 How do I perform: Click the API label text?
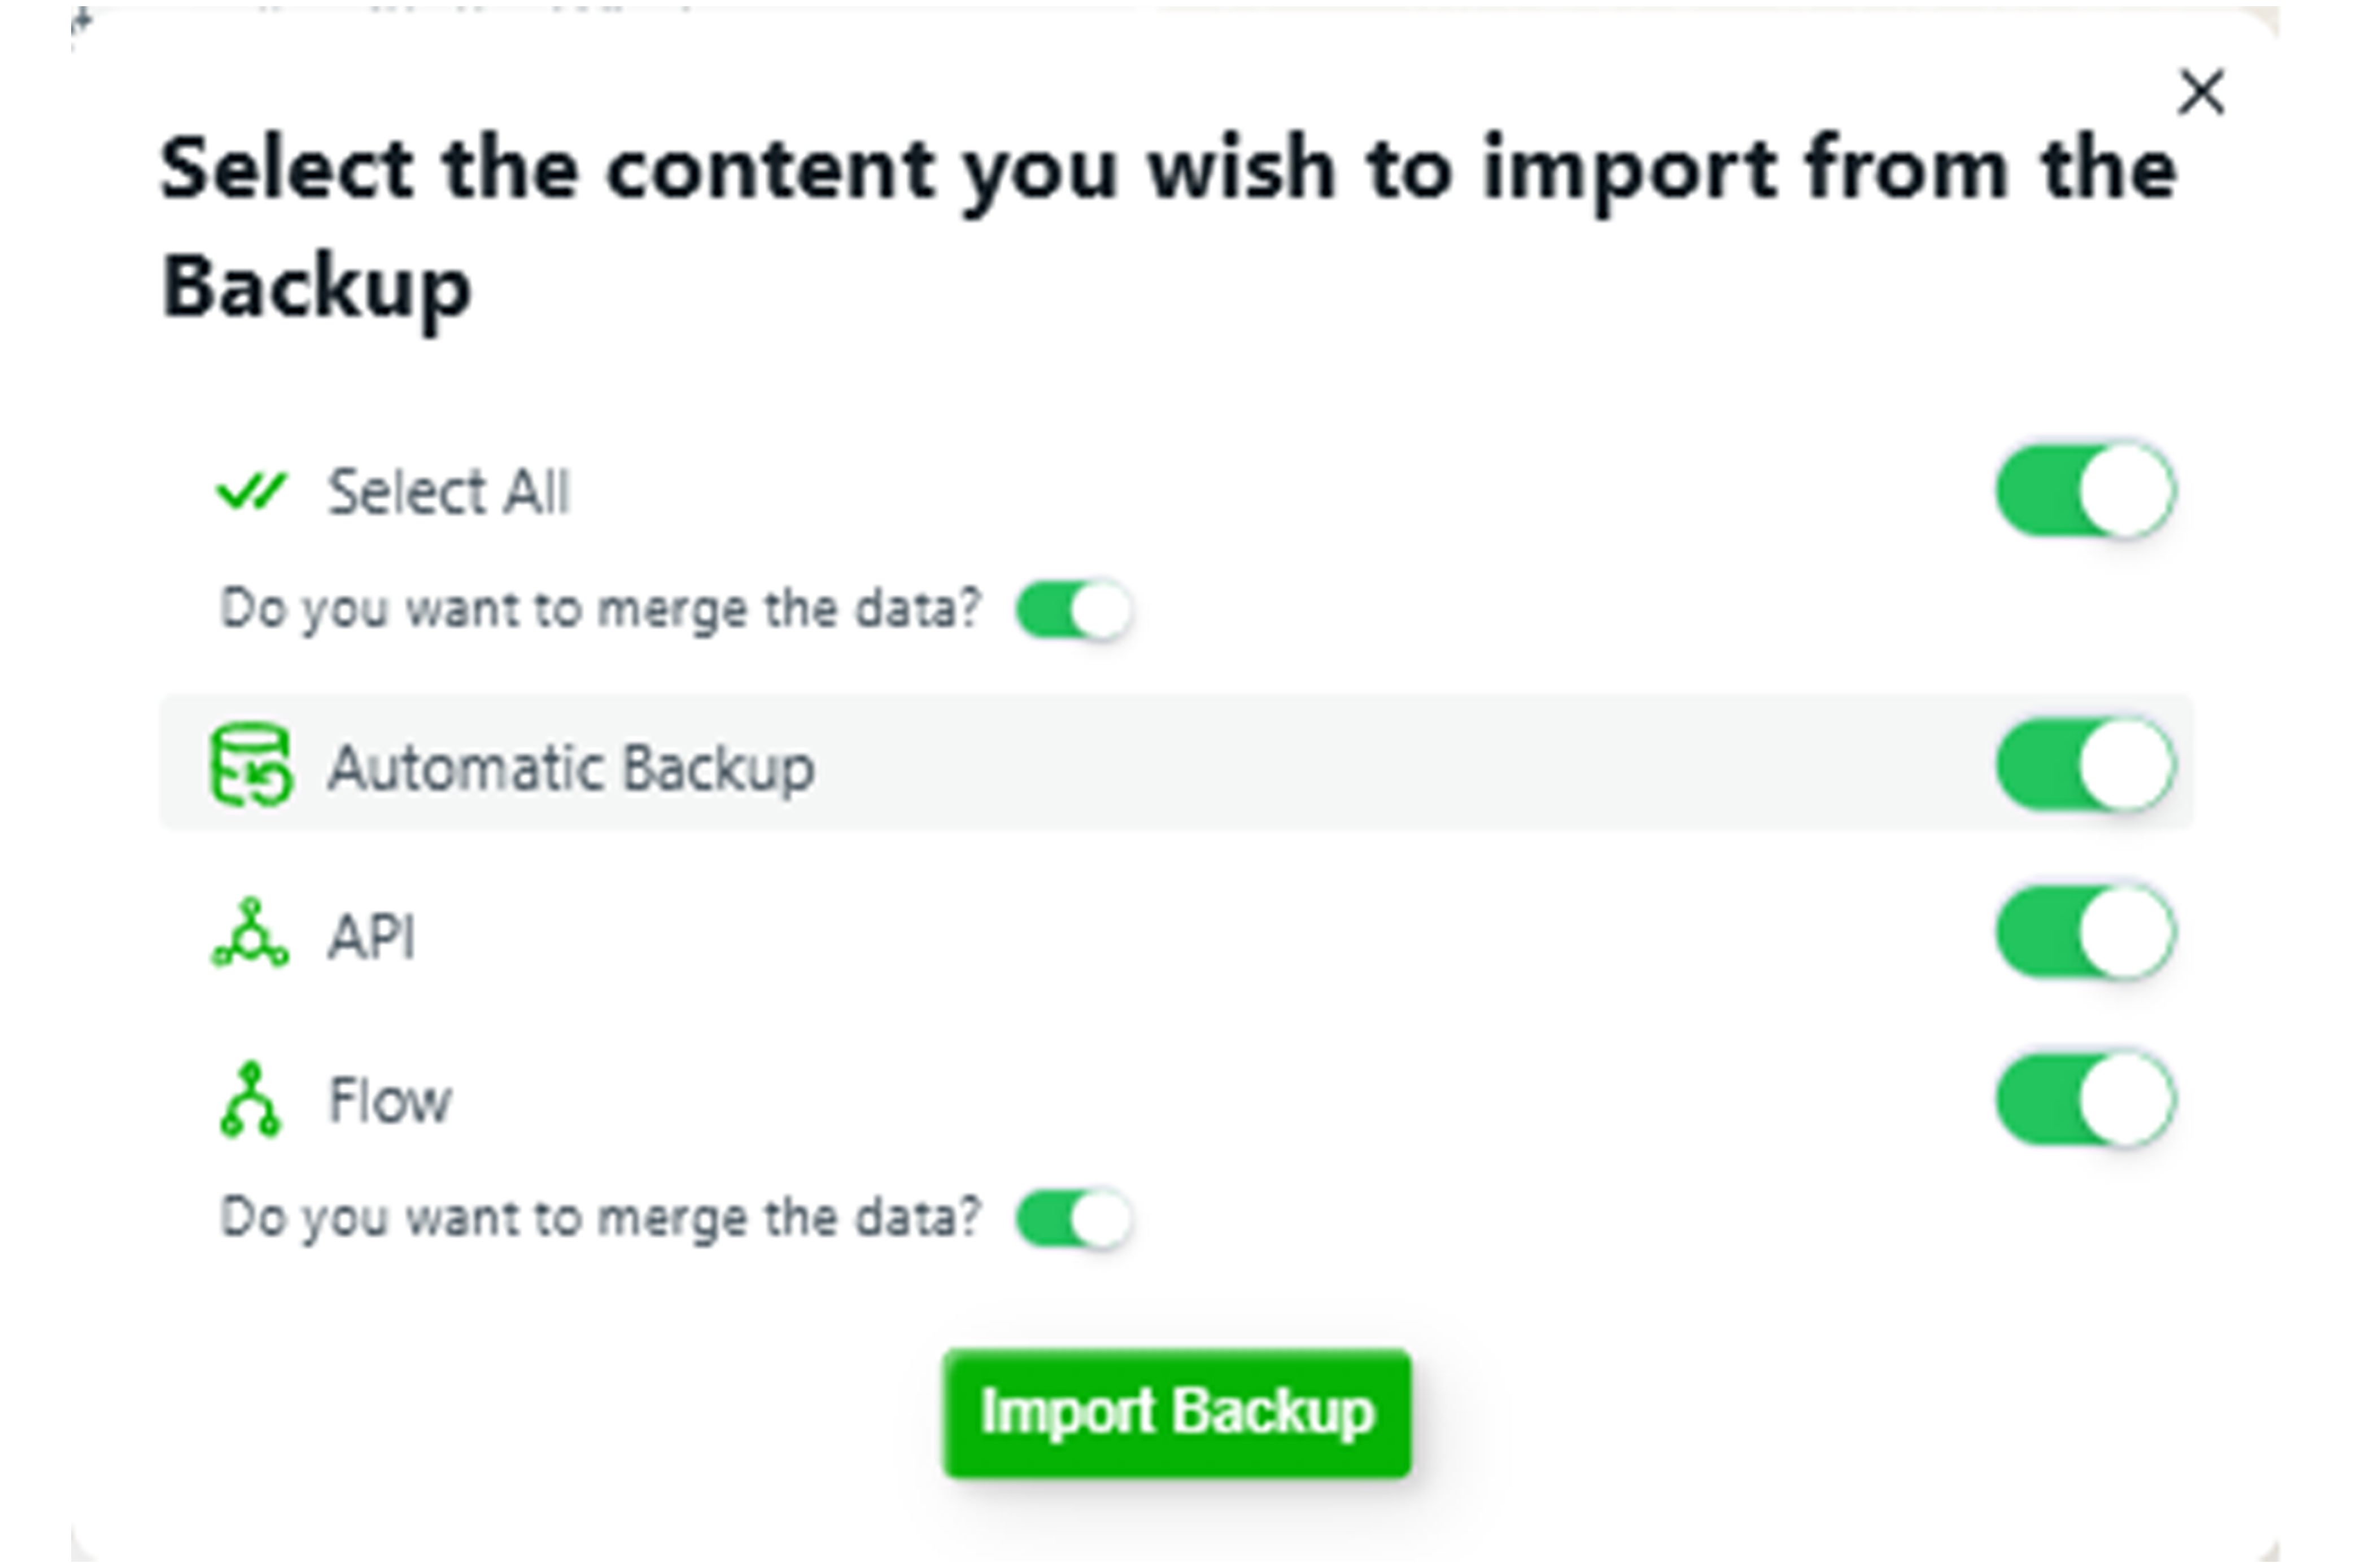[371, 937]
